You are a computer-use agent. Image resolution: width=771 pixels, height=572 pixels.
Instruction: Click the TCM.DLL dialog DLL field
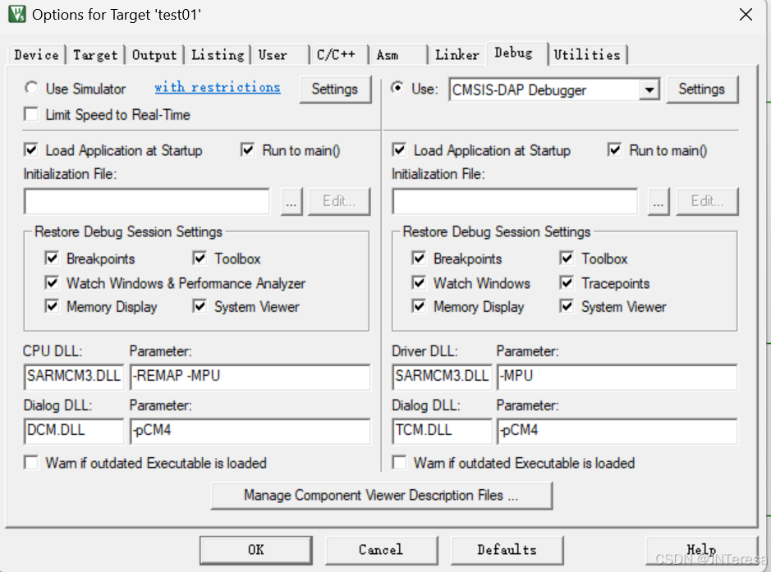click(x=442, y=431)
